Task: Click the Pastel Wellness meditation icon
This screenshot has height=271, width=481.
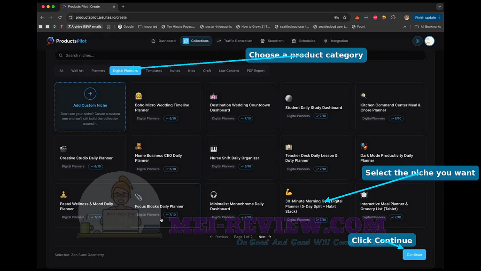Action: coord(63,194)
